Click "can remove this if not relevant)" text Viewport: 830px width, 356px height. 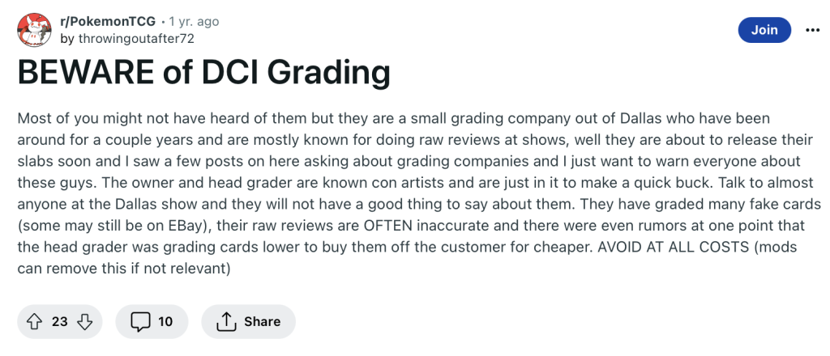coord(124,269)
